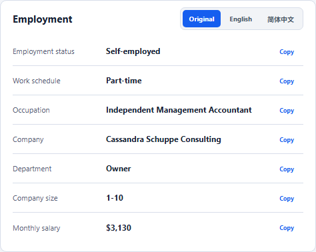Copy the Employment status value
The height and width of the screenshot is (252, 316).
click(x=287, y=52)
